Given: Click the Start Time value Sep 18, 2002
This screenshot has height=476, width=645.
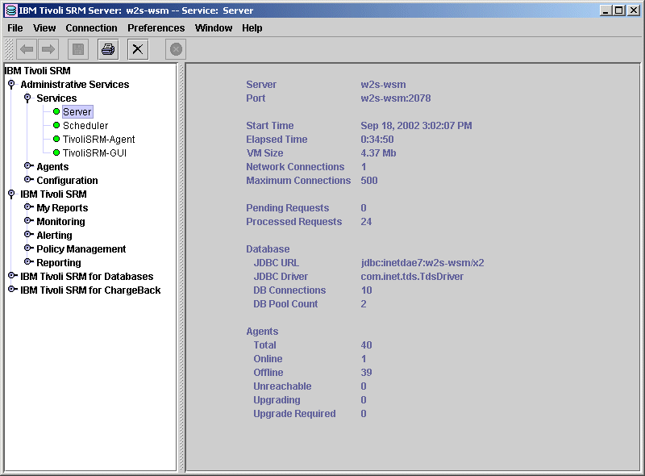Looking at the screenshot, I should (x=416, y=126).
